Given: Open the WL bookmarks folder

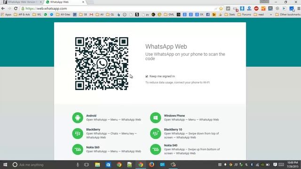Looking at the screenshot, I should [37, 15].
